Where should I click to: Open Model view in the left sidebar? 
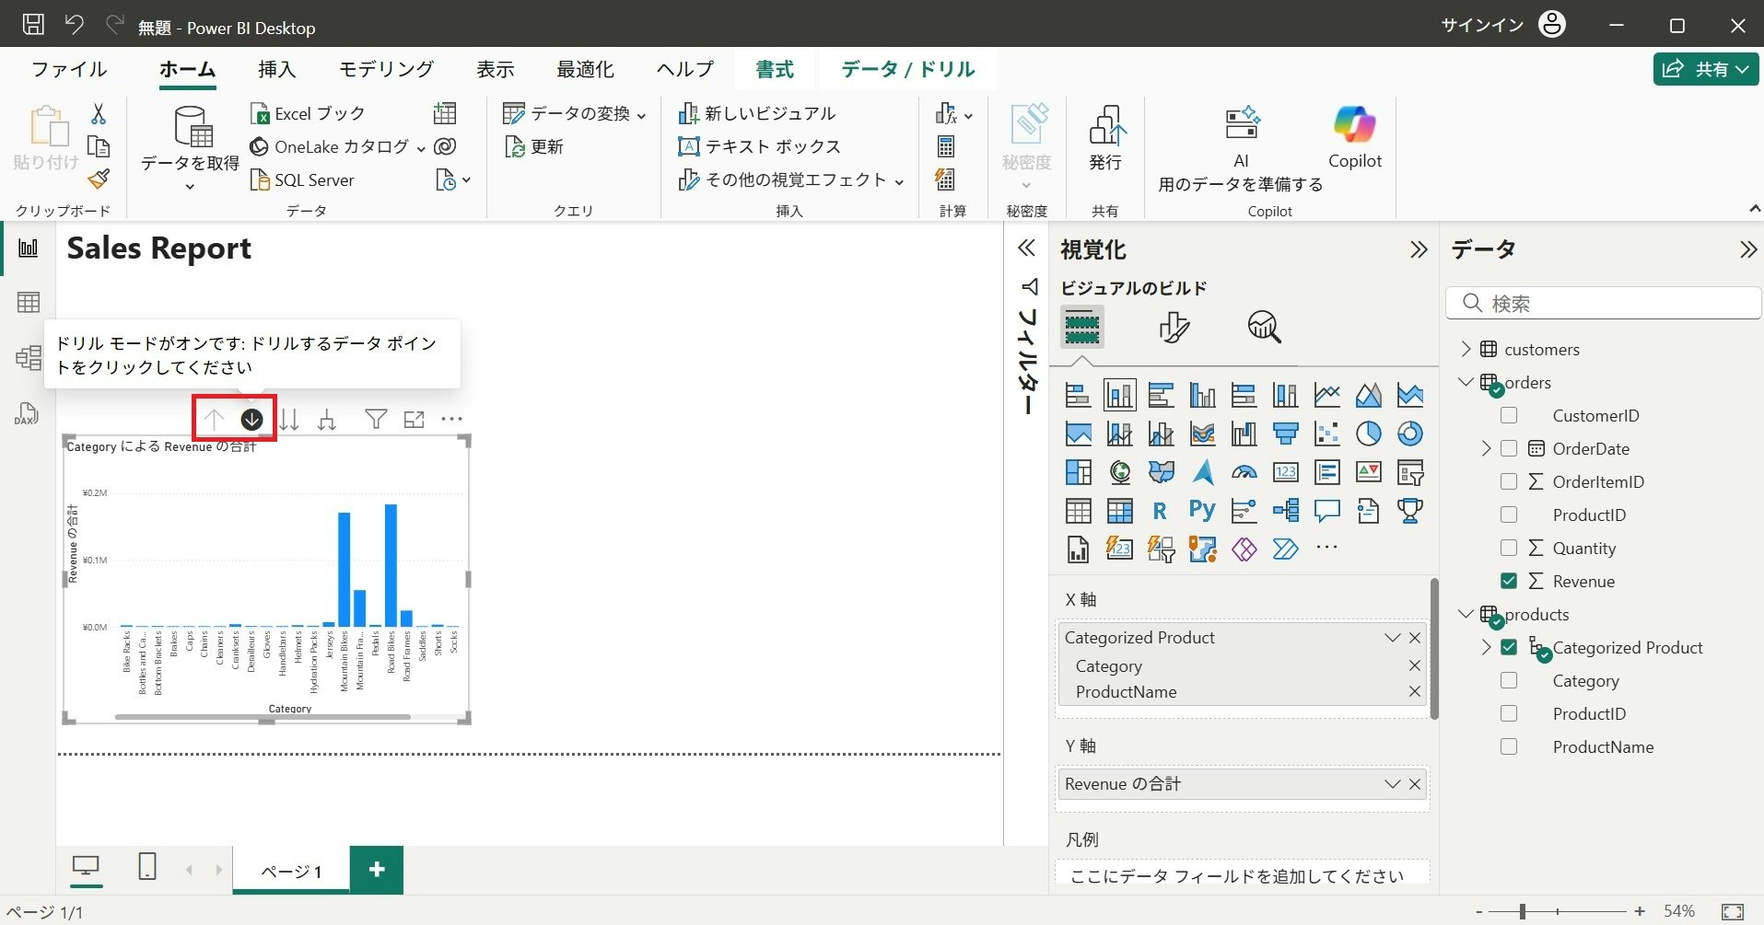[29, 357]
